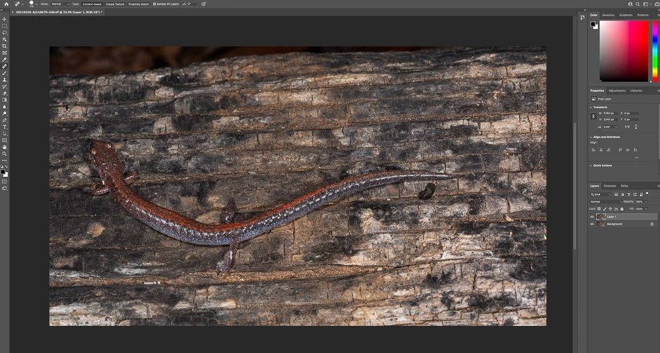This screenshot has height=353, width=660.
Task: Click the Home icon in options bar
Action: tap(7, 4)
